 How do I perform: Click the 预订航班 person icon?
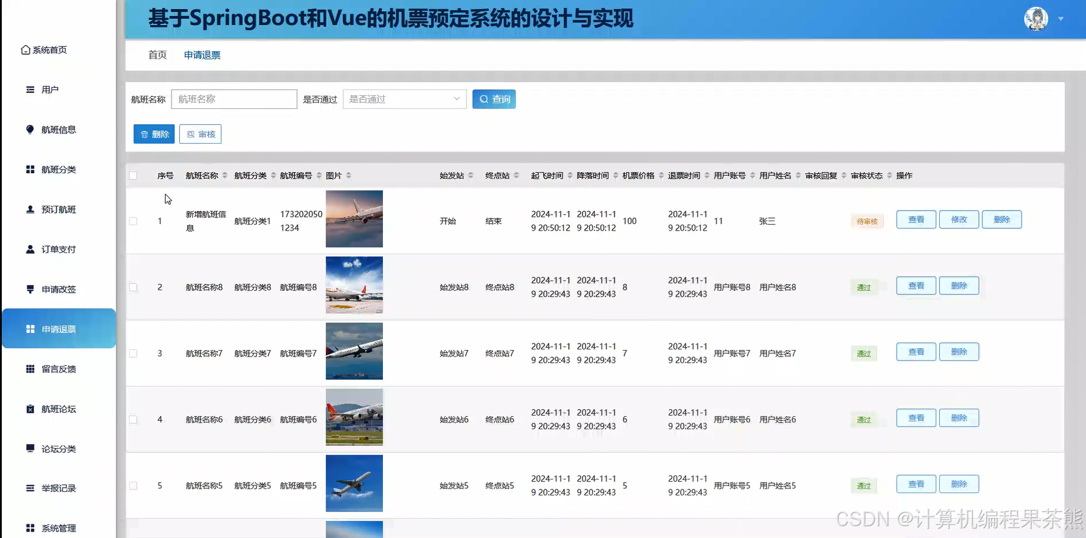pos(30,209)
